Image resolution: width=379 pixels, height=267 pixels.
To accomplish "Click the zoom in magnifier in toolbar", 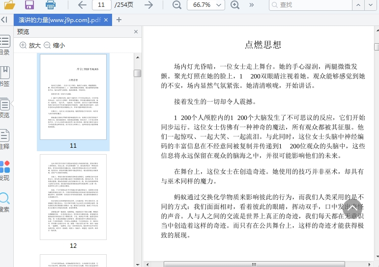I will pyautogui.click(x=235, y=5).
